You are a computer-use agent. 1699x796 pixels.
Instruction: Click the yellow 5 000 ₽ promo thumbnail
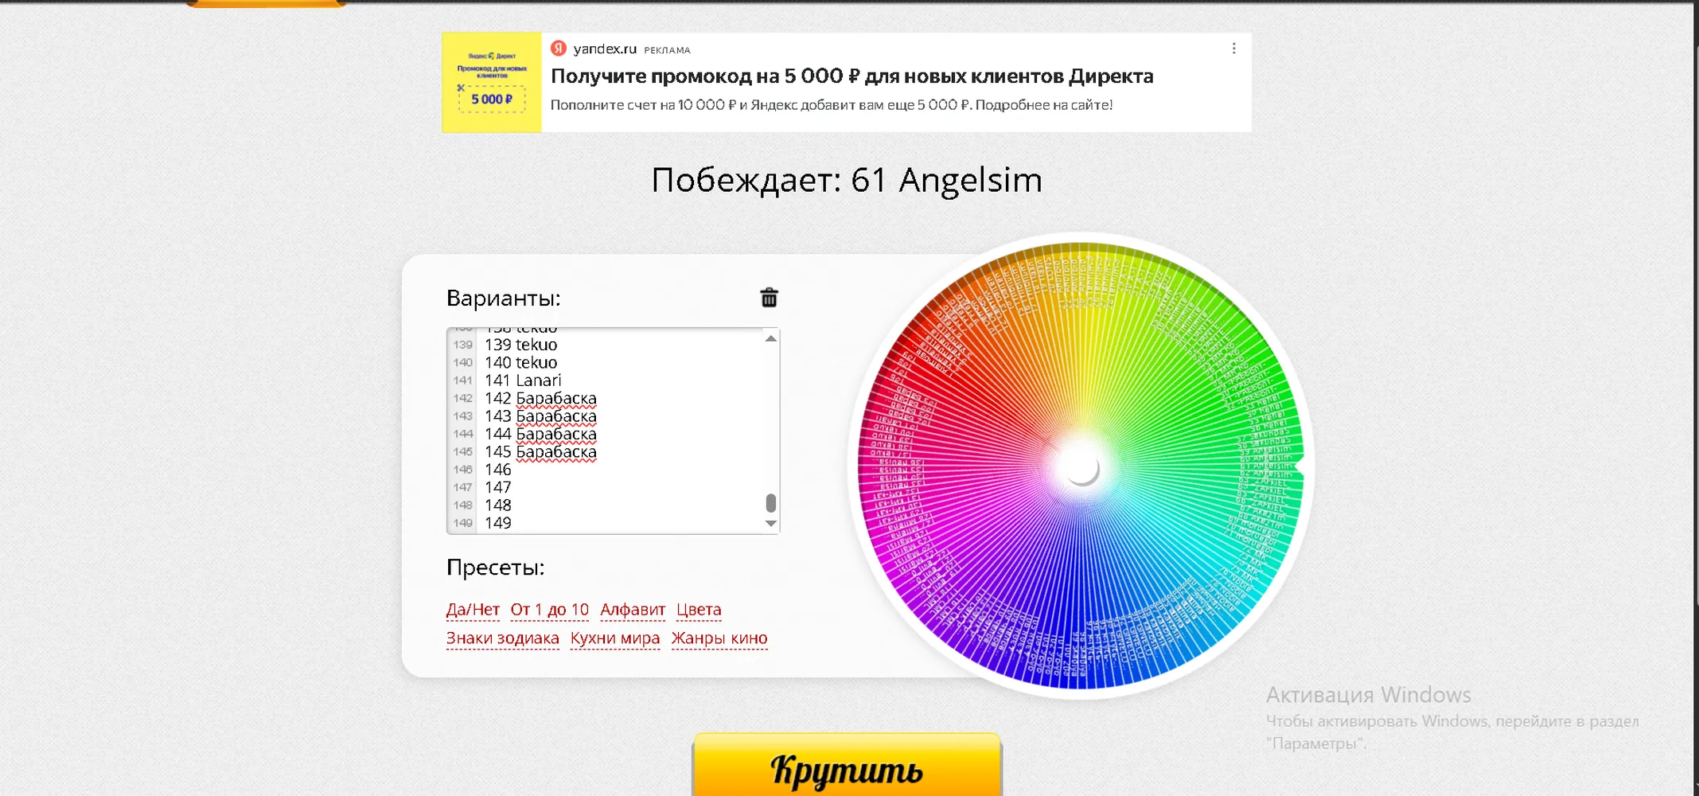(x=492, y=82)
